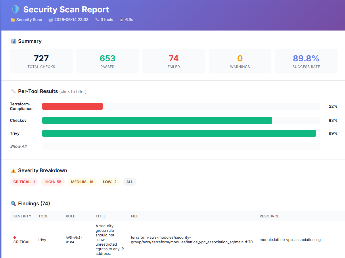Click the RESOURCE column header
Screen dimensions: 345x258
pos(269,216)
